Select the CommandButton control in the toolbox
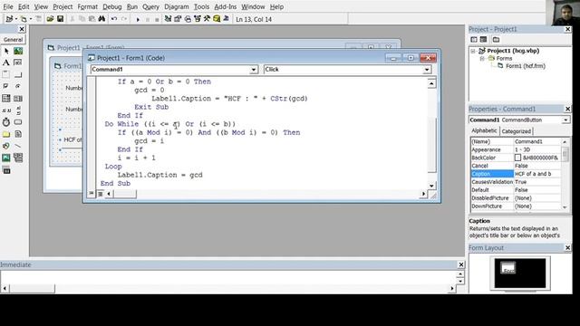Image resolution: width=580 pixels, height=326 pixels. point(18,74)
